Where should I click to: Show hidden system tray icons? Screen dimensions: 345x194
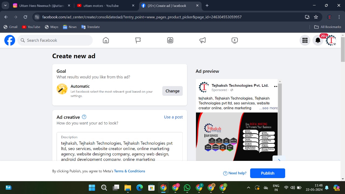tap(249, 188)
